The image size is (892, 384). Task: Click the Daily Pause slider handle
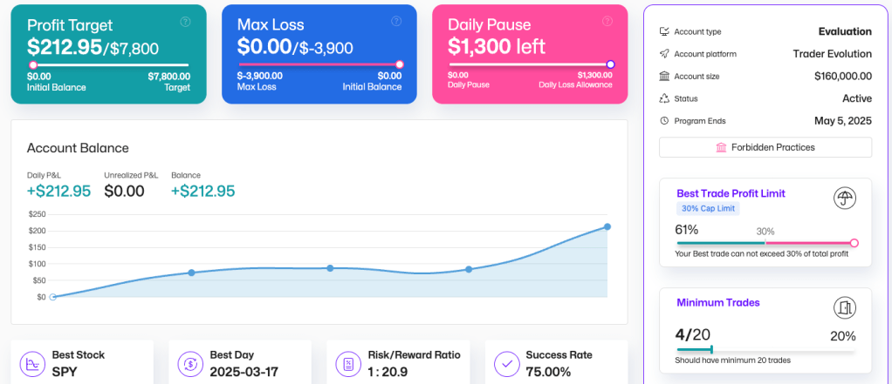tap(610, 64)
